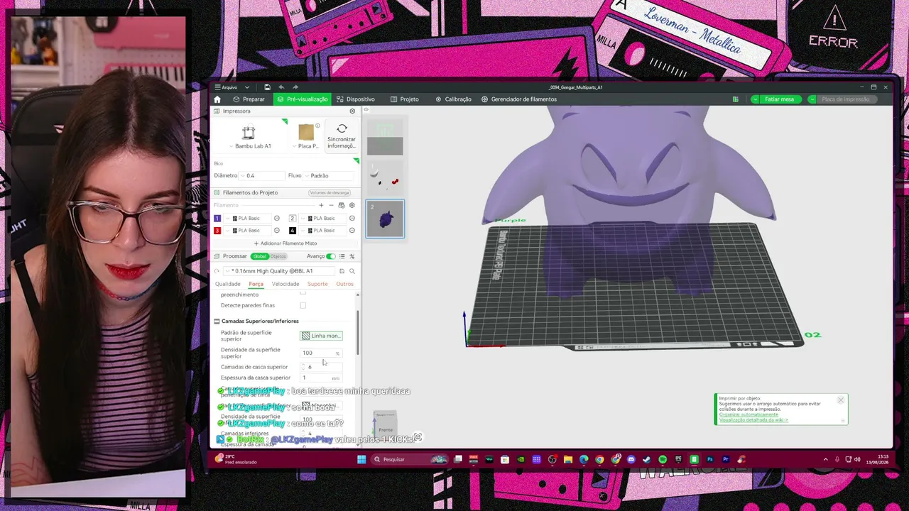
Task: Switch to the Preparar tab
Action: pos(249,99)
